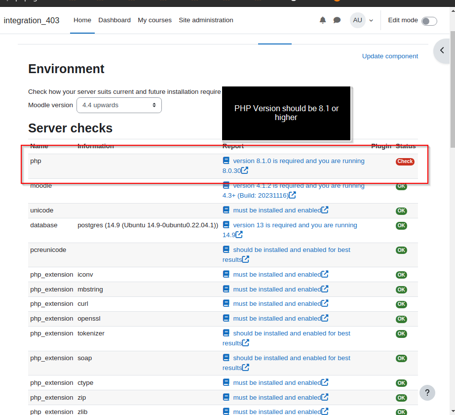
Task: Click the zip row book icon
Action: coord(226,397)
